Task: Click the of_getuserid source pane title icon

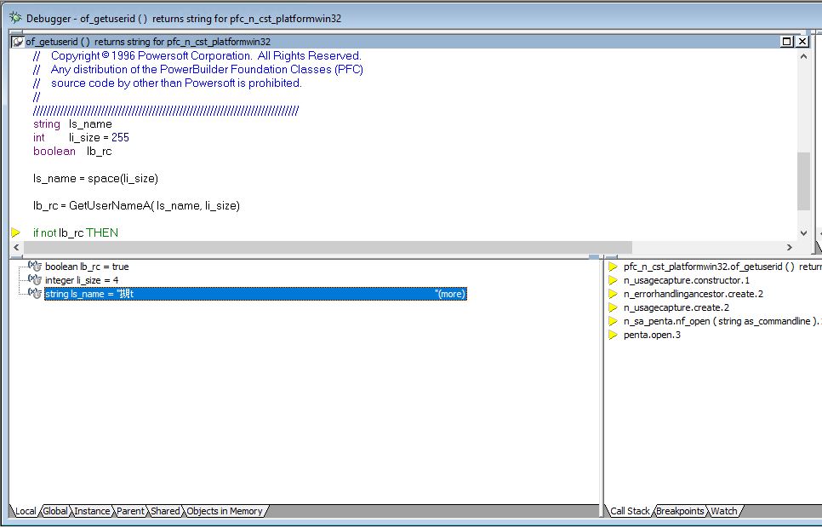Action: pyautogui.click(x=18, y=42)
